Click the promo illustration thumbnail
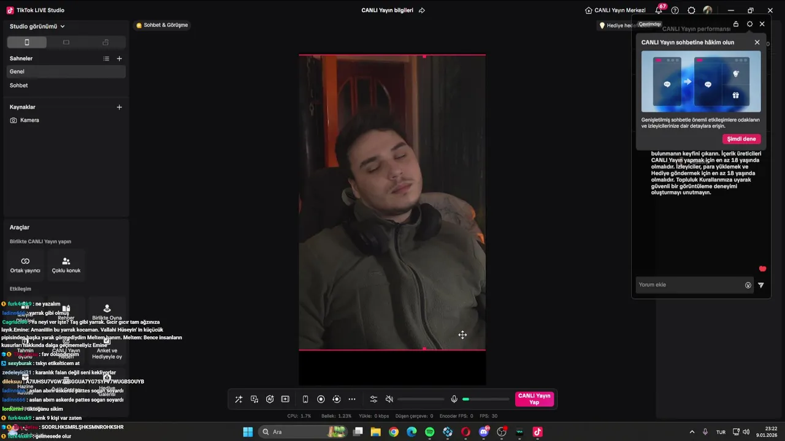785x441 pixels. coord(701,81)
